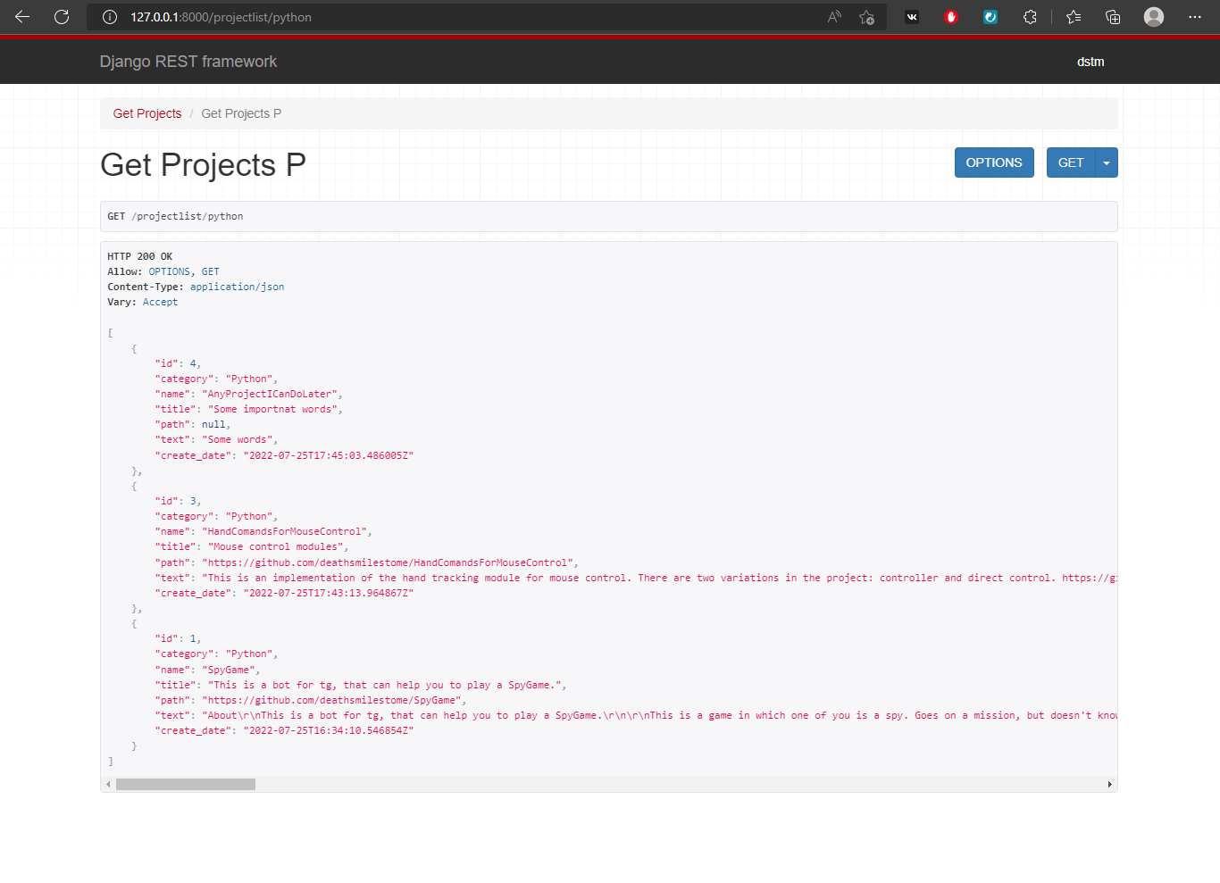1220x883 pixels.
Task: Reload the page with refresh icon
Action: (62, 17)
